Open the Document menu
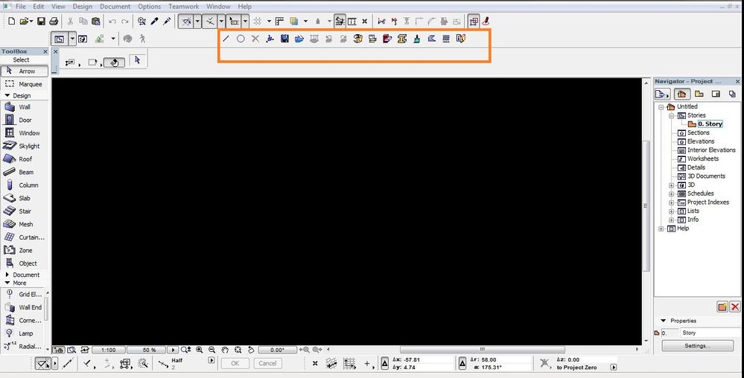 click(x=115, y=7)
